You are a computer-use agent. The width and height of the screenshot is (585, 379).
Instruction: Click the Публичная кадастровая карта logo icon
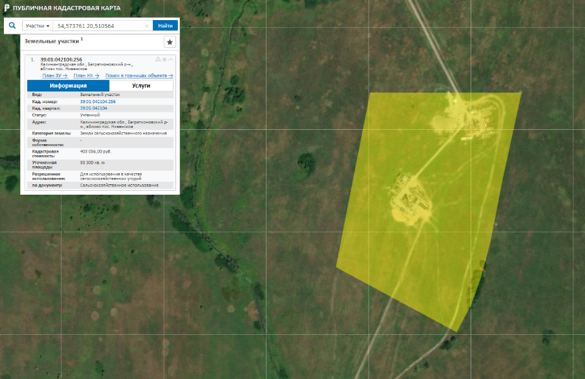pyautogui.click(x=6, y=7)
